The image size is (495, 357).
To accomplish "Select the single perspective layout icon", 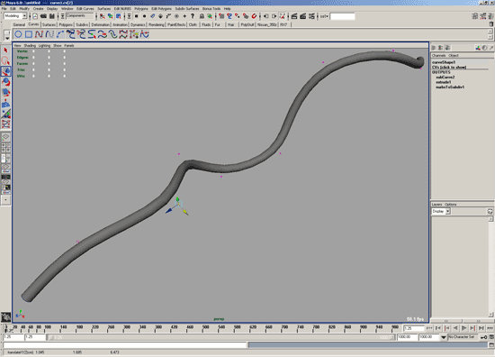I will click(x=5, y=137).
